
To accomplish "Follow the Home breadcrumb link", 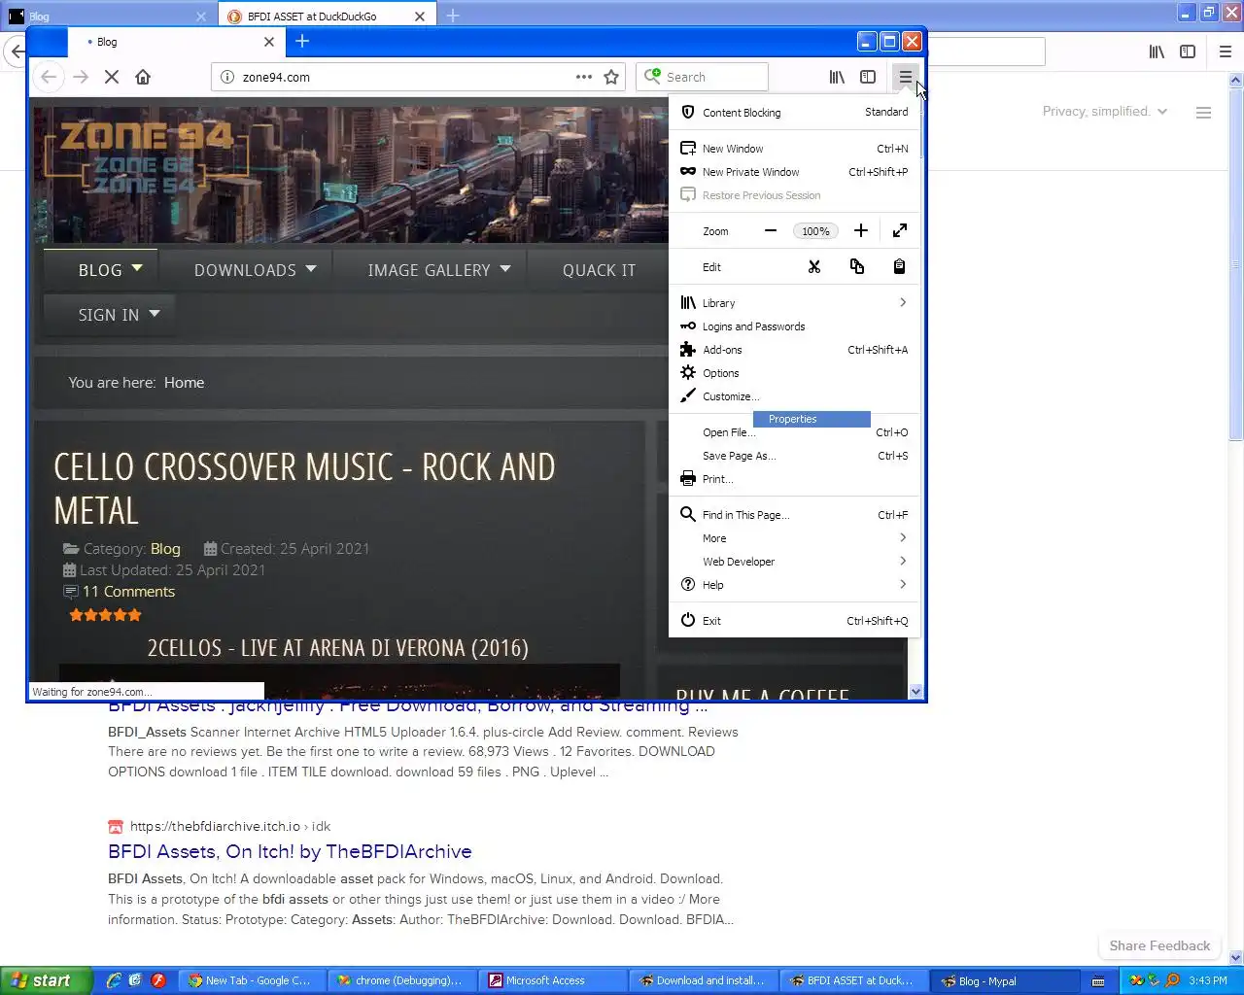I will coord(184,383).
